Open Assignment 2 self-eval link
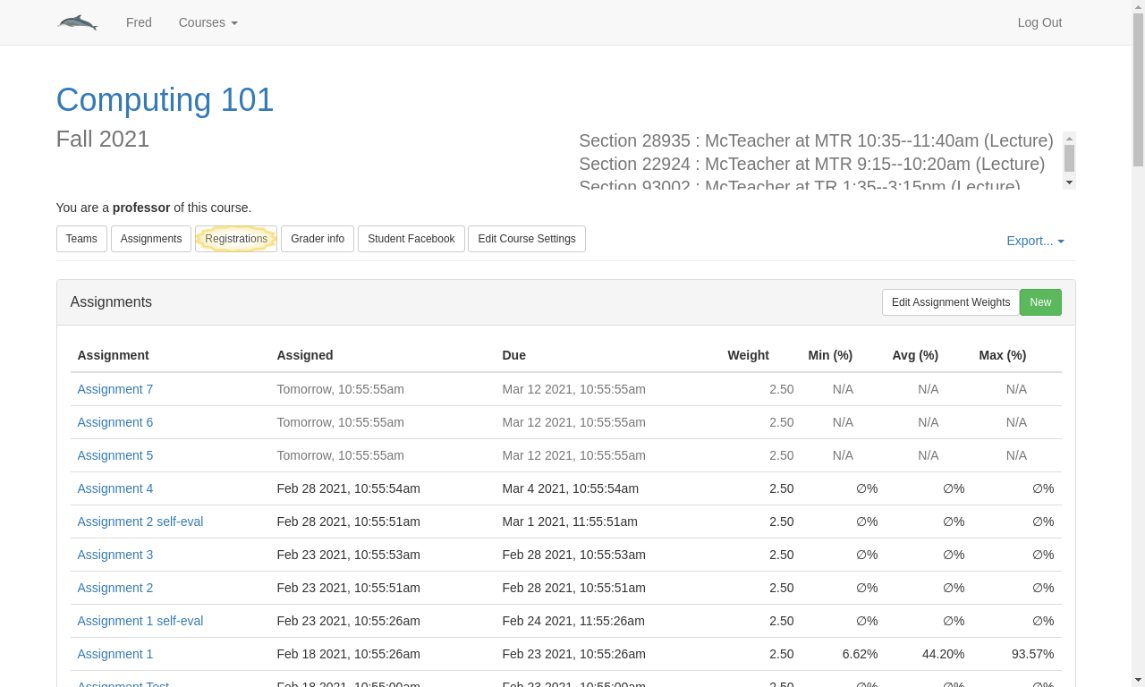This screenshot has height=687, width=1145. point(140,522)
